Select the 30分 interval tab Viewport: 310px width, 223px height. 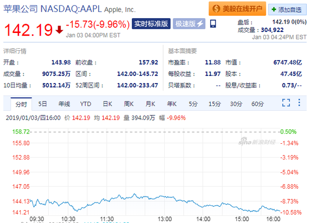(236, 104)
